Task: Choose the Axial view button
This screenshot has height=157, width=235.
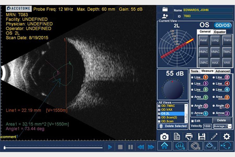Action: coord(203,40)
